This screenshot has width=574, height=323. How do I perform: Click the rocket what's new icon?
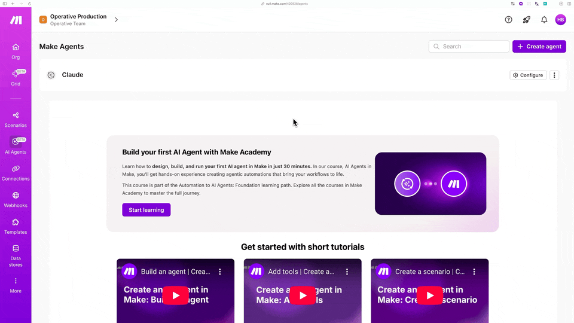pos(526,20)
